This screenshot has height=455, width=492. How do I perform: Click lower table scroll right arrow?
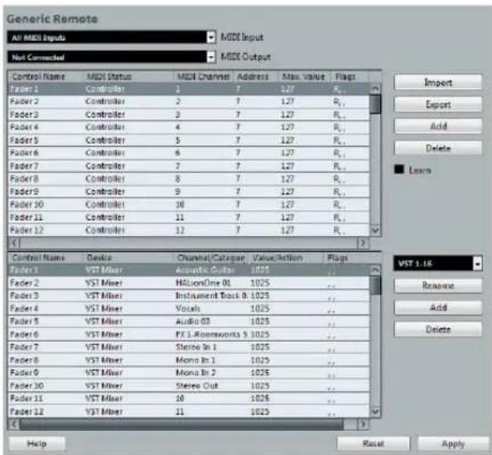click(362, 424)
